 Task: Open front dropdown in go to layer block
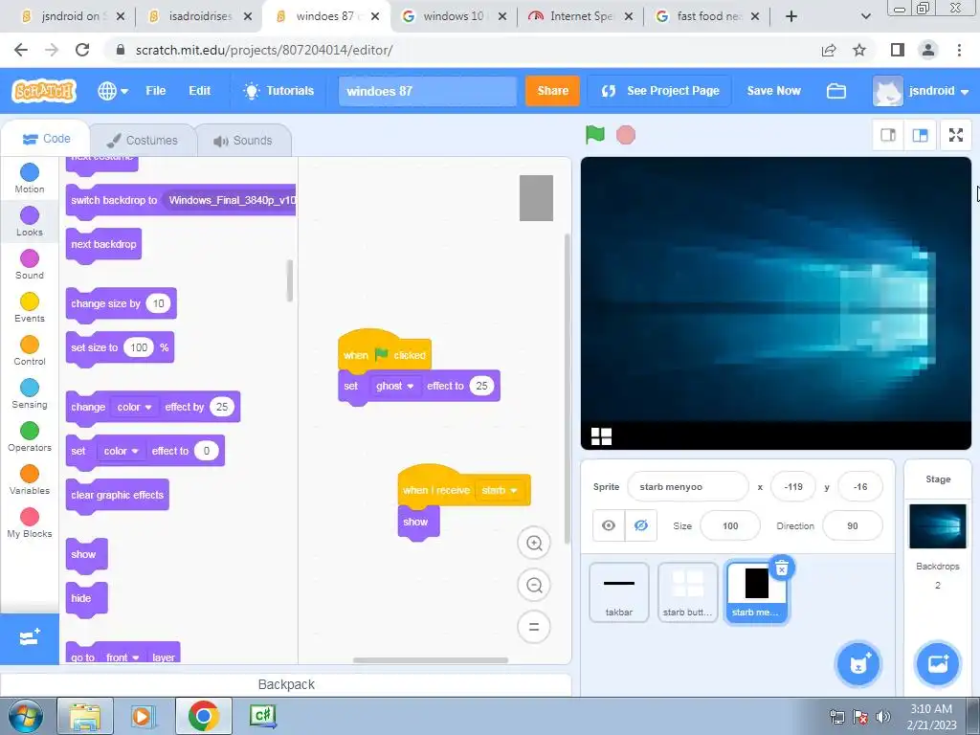pyautogui.click(x=122, y=657)
